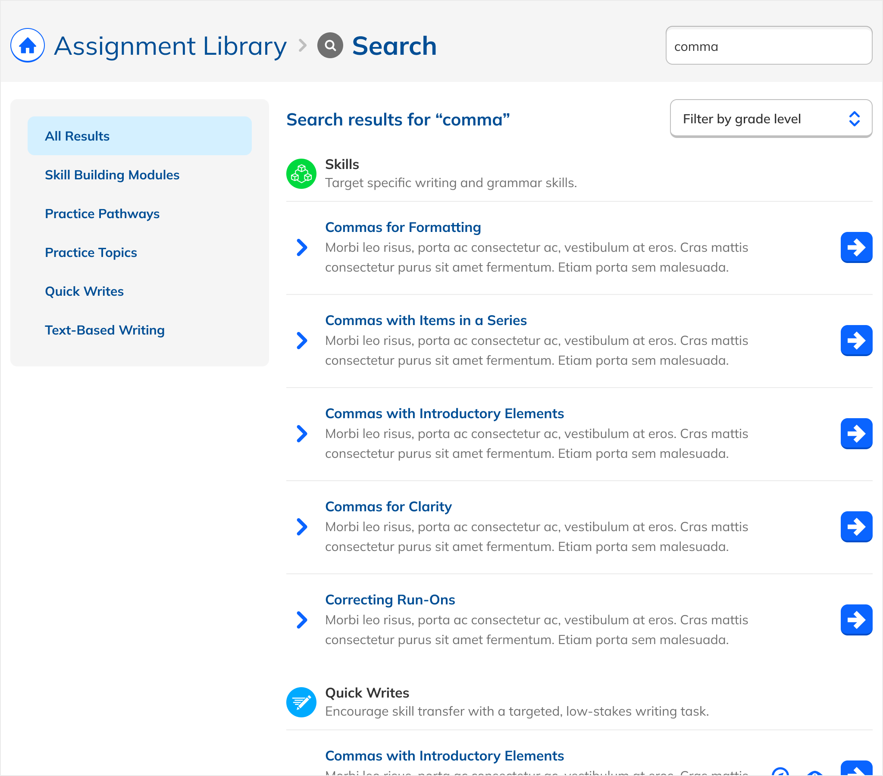This screenshot has width=883, height=776.
Task: Open the Assignment Library breadcrumb link
Action: [170, 46]
